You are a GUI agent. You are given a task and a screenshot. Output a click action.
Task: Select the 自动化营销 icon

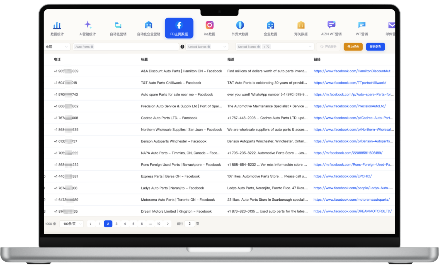tap(118, 25)
